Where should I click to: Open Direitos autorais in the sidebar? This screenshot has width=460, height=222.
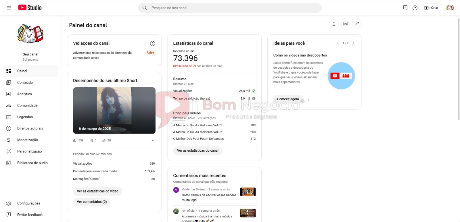coord(30,128)
